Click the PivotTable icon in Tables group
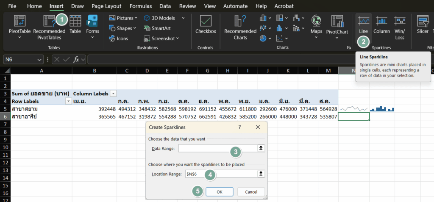 point(19,21)
